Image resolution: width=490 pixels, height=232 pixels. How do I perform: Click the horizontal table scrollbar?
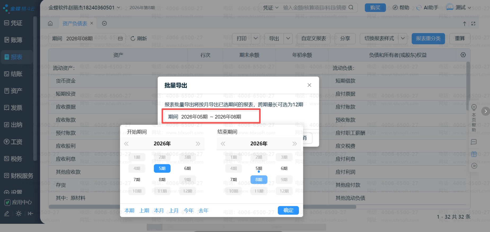pyautogui.click(x=202, y=207)
